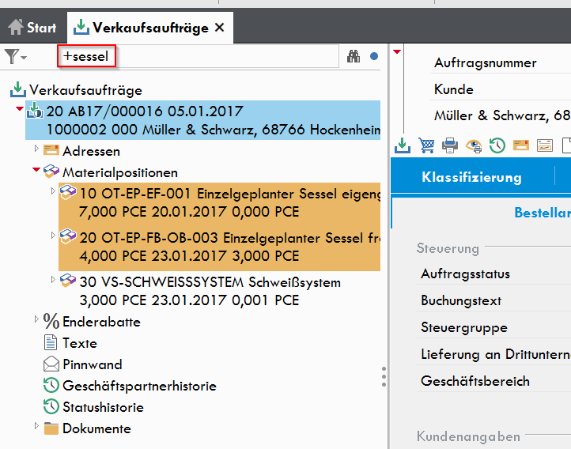Close the Verkaufsaufträge tab
Image resolution: width=571 pixels, height=449 pixels.
coord(220,28)
